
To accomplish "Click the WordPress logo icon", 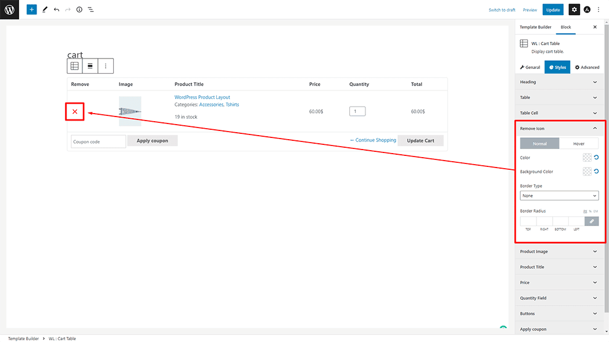I will [x=9, y=10].
